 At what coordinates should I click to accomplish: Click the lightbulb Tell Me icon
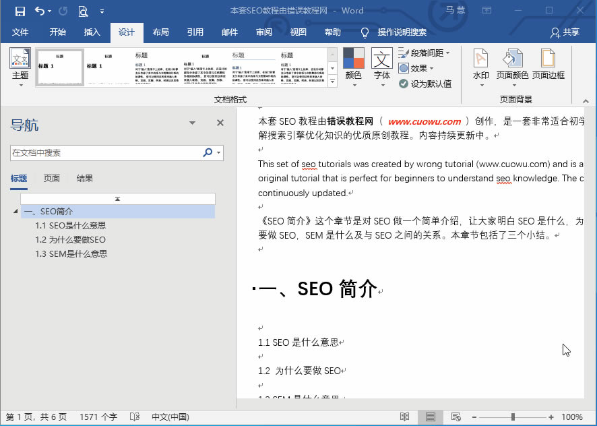tap(365, 33)
